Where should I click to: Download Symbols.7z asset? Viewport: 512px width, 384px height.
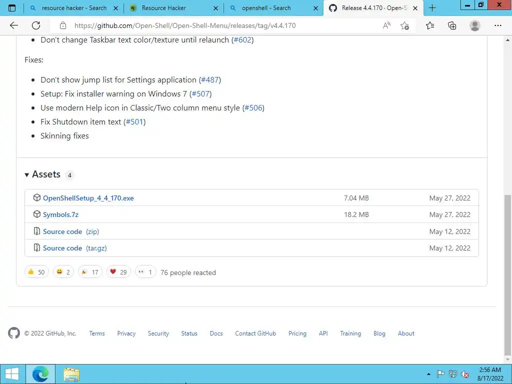[x=60, y=214]
